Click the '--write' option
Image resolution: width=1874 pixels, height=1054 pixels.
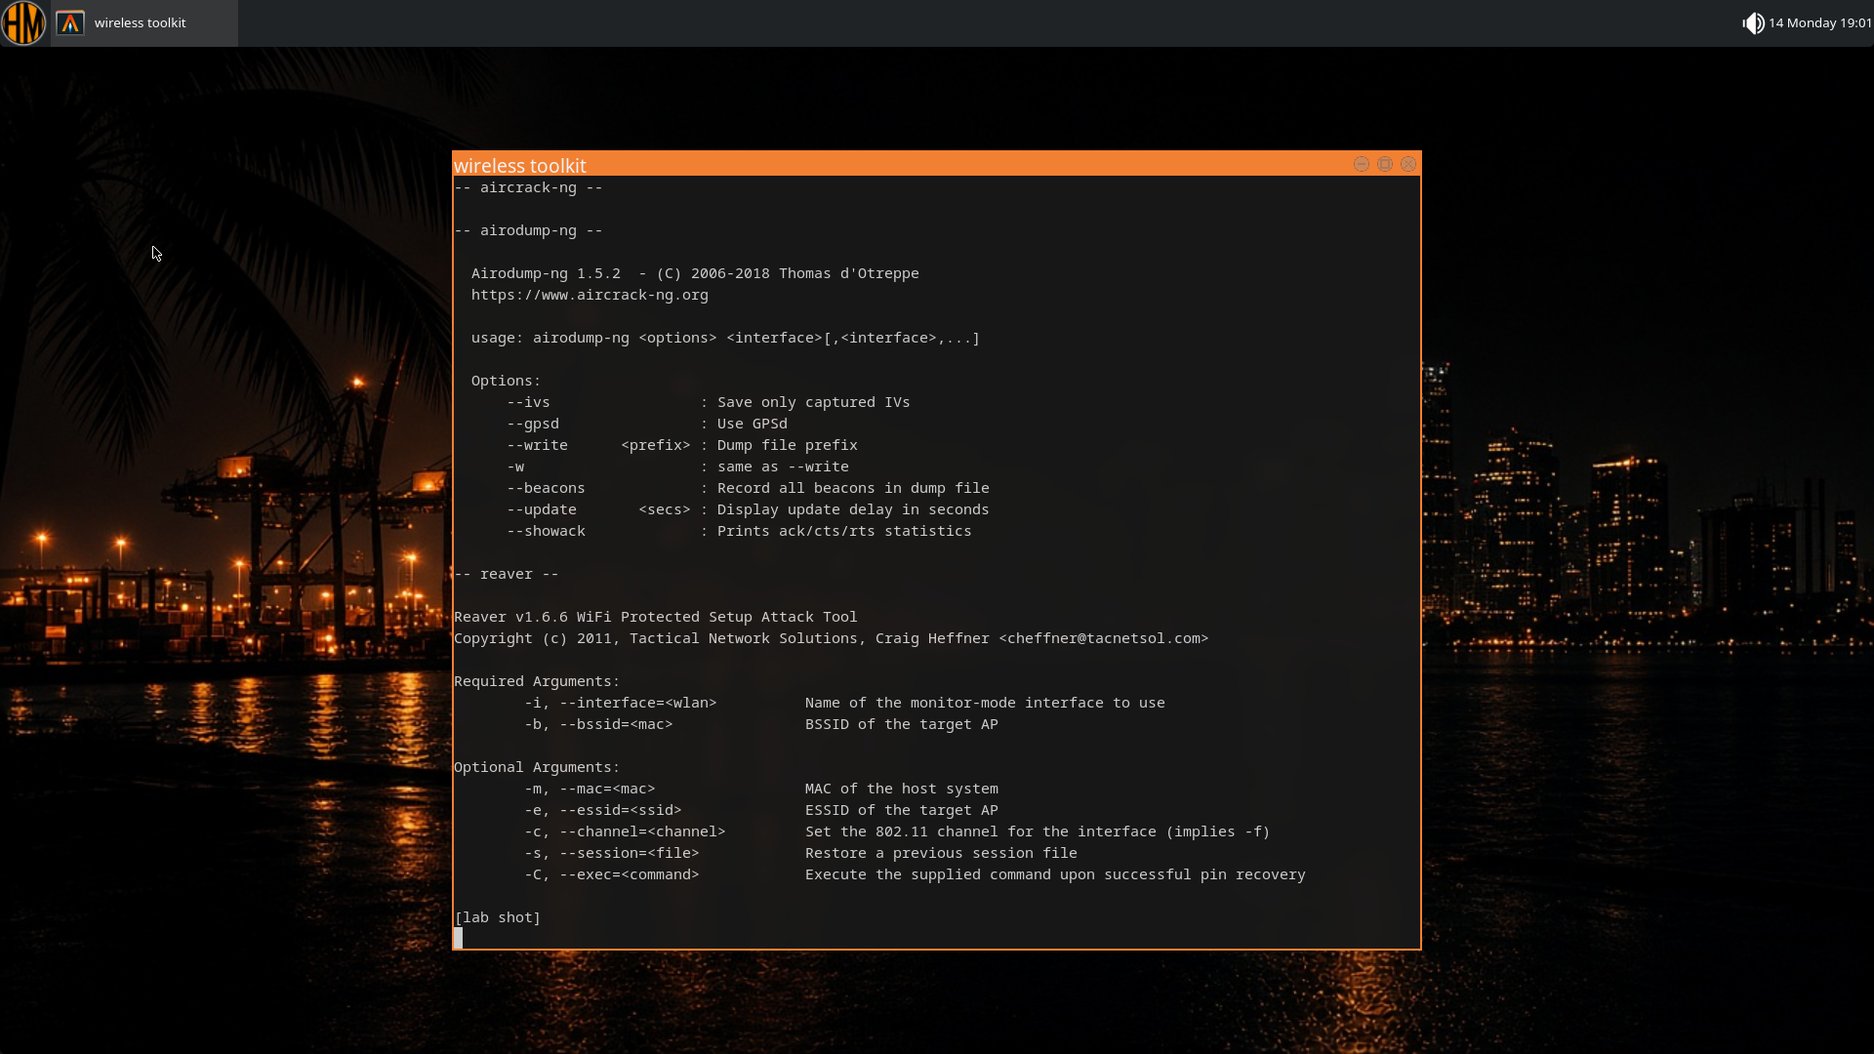point(537,445)
